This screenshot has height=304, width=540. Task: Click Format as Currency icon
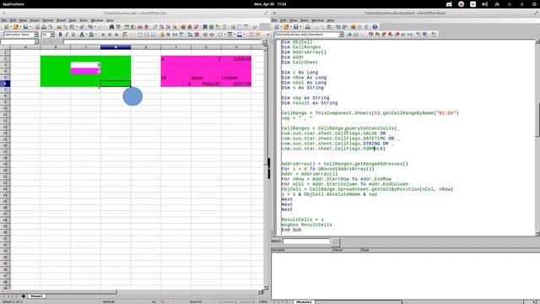point(162,35)
